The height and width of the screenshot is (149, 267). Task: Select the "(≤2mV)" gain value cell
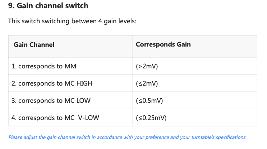click(147, 83)
